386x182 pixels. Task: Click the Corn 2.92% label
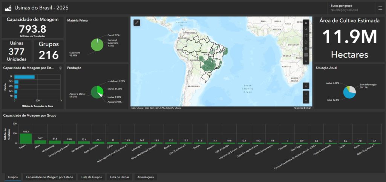[113, 35]
